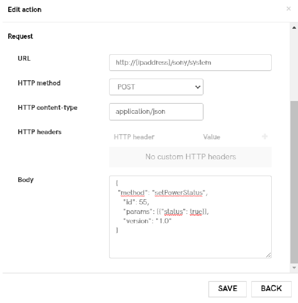Click inside the Body text area

tap(190, 244)
